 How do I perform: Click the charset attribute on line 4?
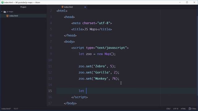pos(89,23)
